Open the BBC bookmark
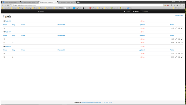Viewport: 186px width, 105px height. [x=61, y=8]
